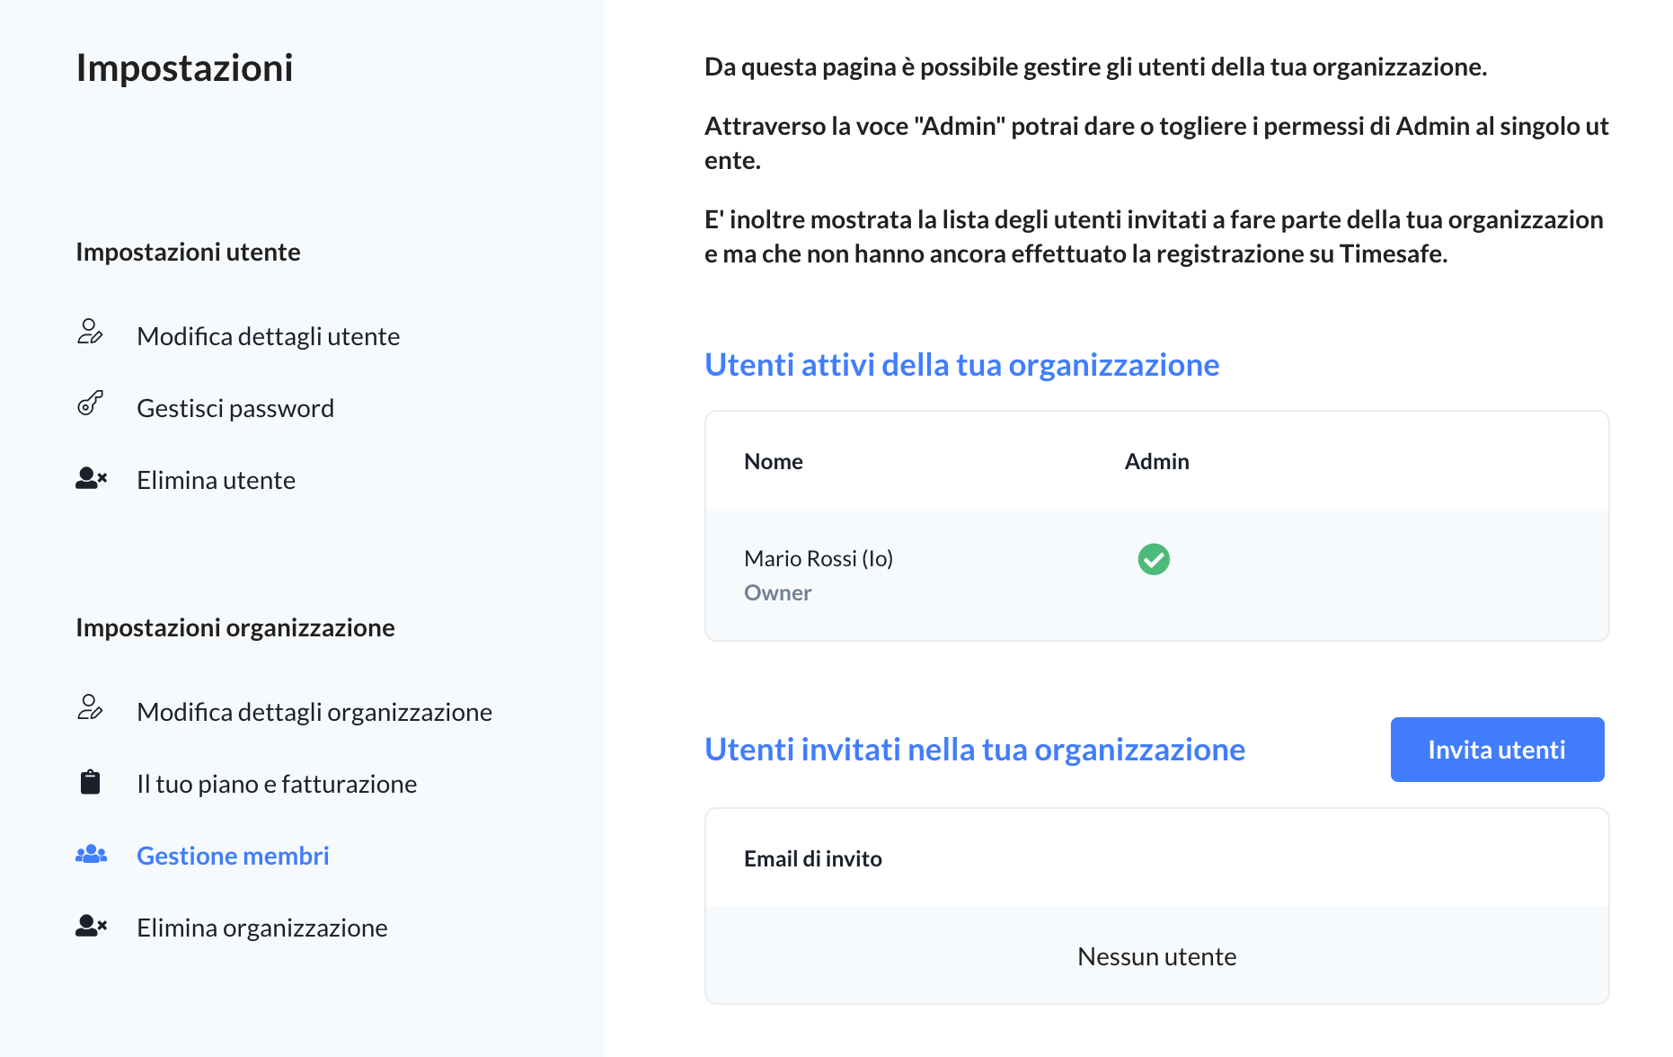Click the Admin column header
The width and height of the screenshot is (1673, 1057).
coord(1156,461)
